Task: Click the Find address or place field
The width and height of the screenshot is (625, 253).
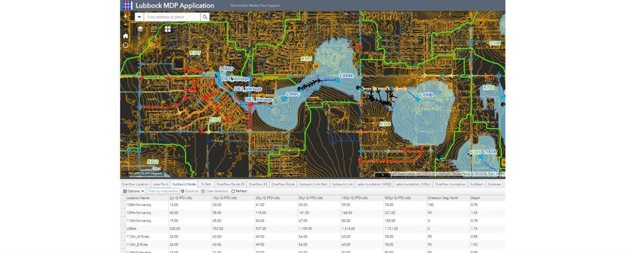Action: [172, 17]
